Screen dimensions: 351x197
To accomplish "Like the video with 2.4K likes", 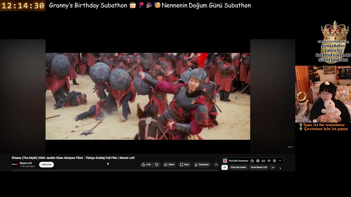I will (x=146, y=164).
